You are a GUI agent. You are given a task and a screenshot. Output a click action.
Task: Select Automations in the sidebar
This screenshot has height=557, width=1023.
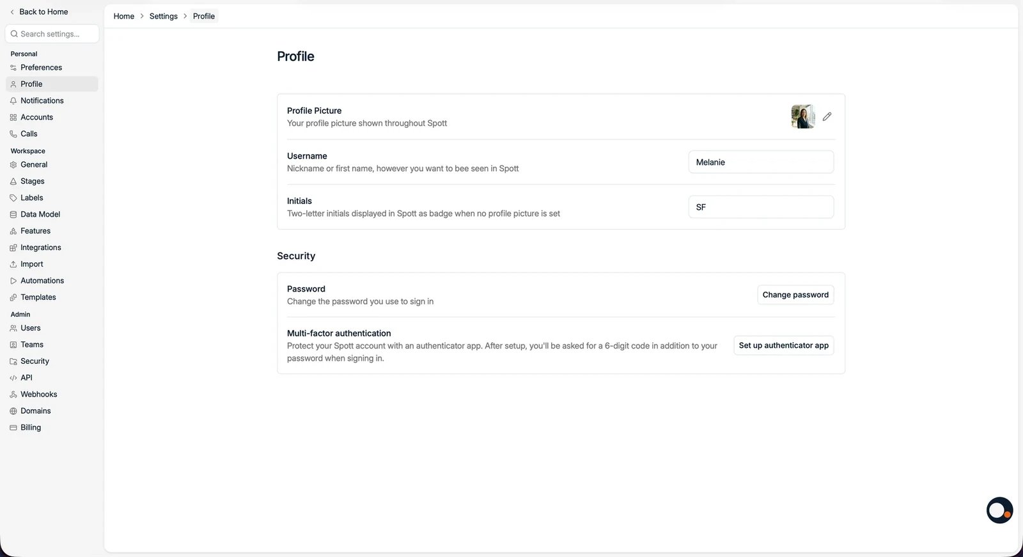tap(52, 281)
